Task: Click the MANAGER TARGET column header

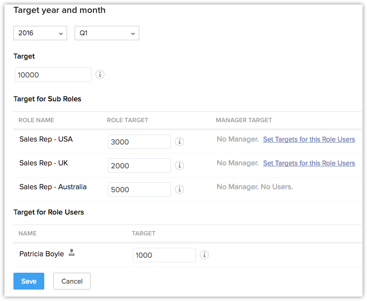Action: click(244, 120)
